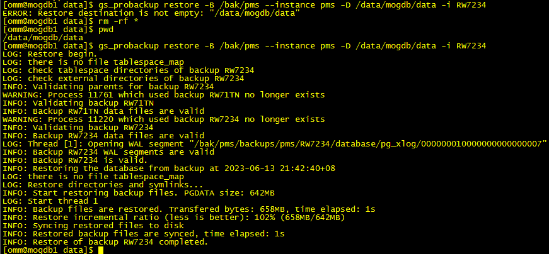Click the yellow cursor at the final prompt
Image resolution: width=549 pixels, height=254 pixels.
click(x=101, y=250)
